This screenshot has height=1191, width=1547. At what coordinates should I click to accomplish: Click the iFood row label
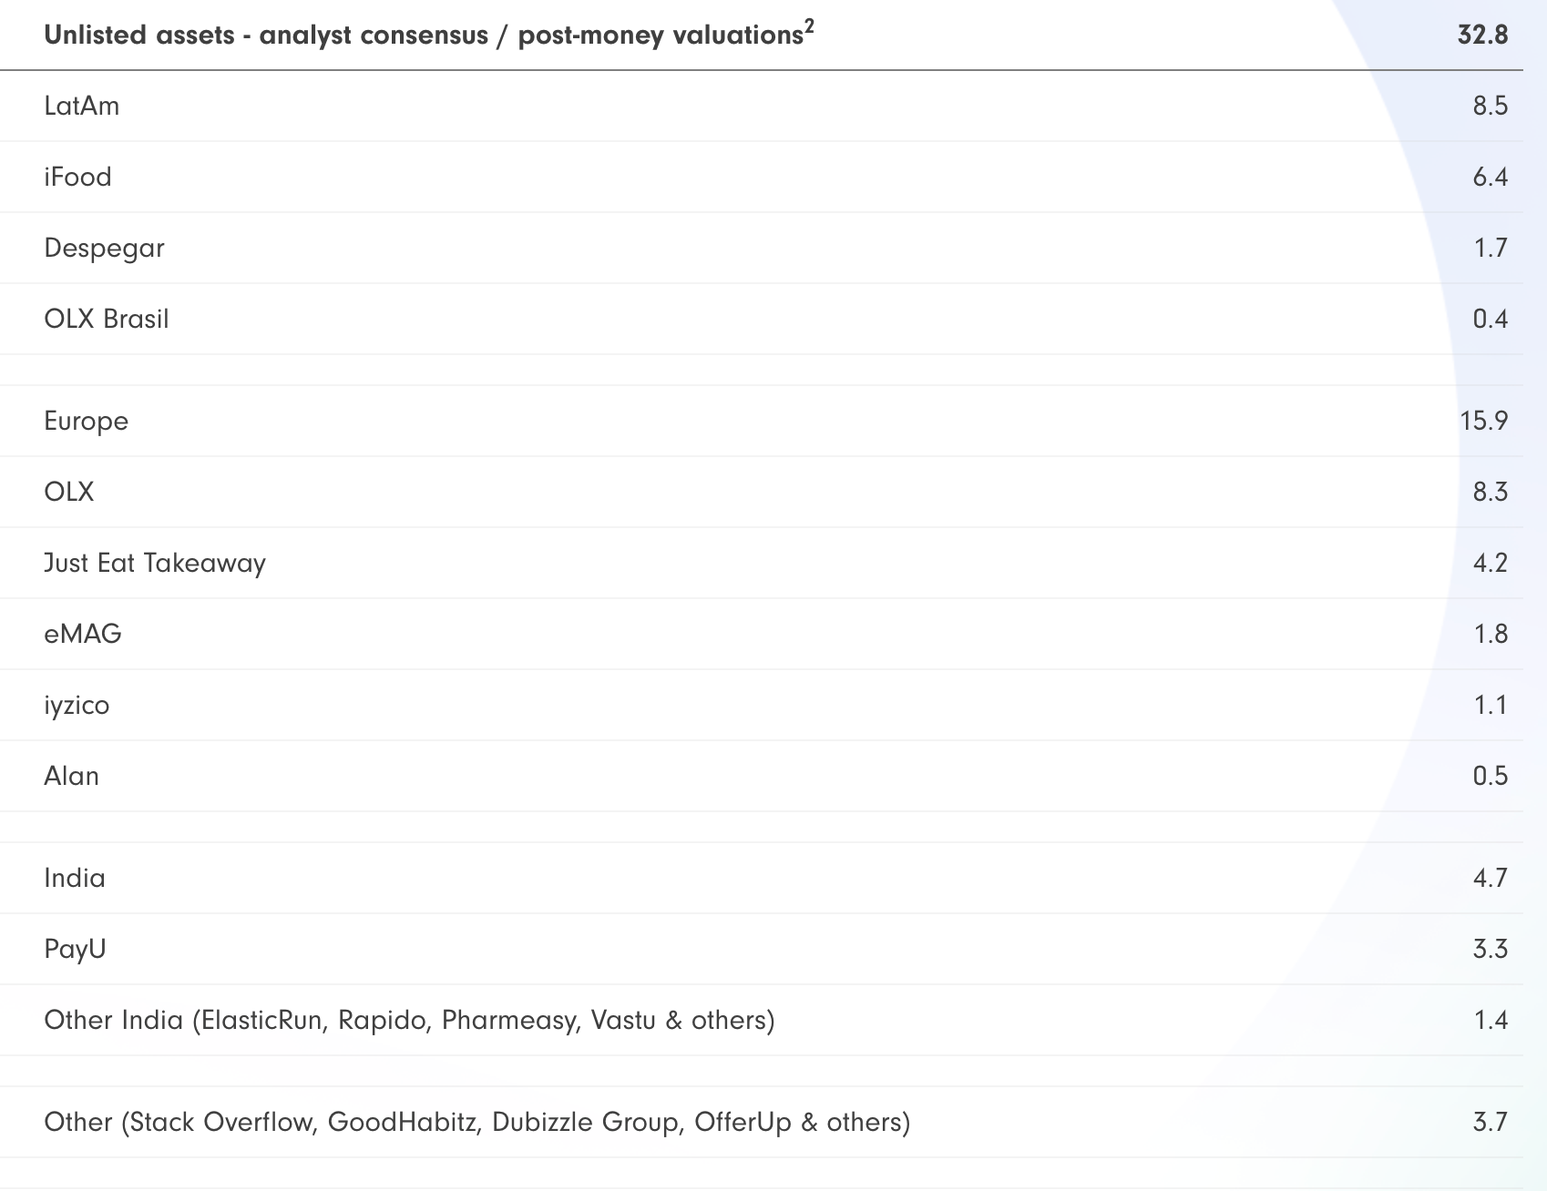click(x=77, y=177)
